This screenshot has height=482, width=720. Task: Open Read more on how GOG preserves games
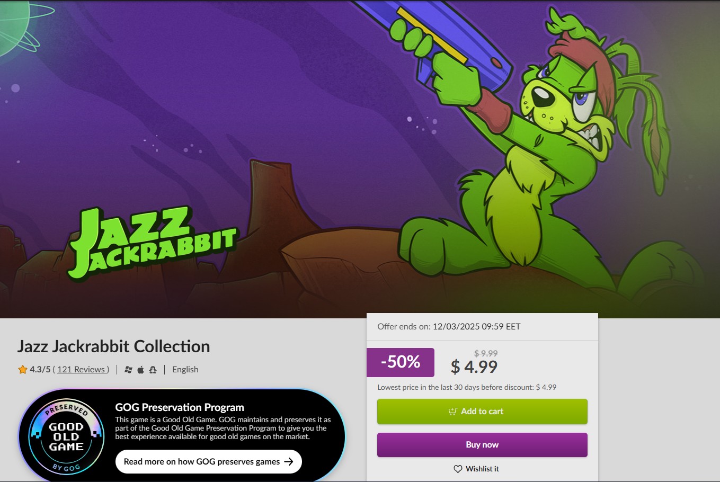point(209,461)
